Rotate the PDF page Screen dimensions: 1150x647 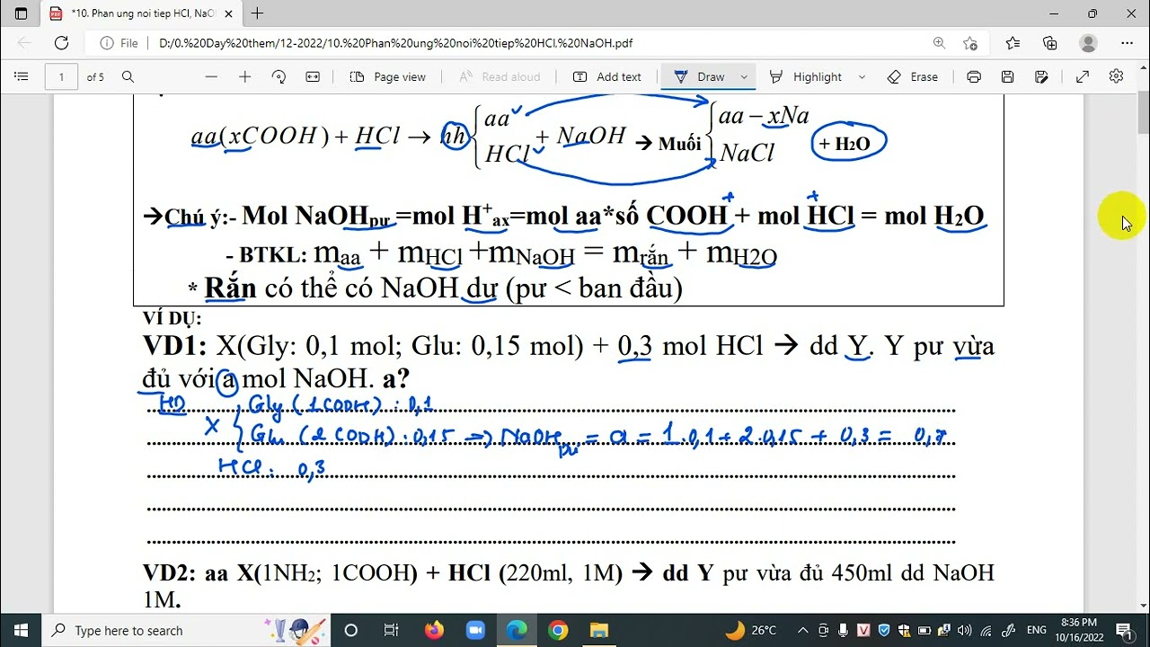(x=279, y=77)
